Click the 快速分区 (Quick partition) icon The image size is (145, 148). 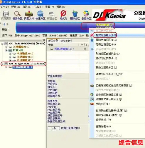[41, 15]
